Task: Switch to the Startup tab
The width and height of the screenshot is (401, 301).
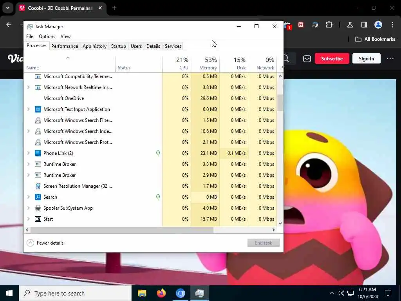Action: (x=118, y=46)
